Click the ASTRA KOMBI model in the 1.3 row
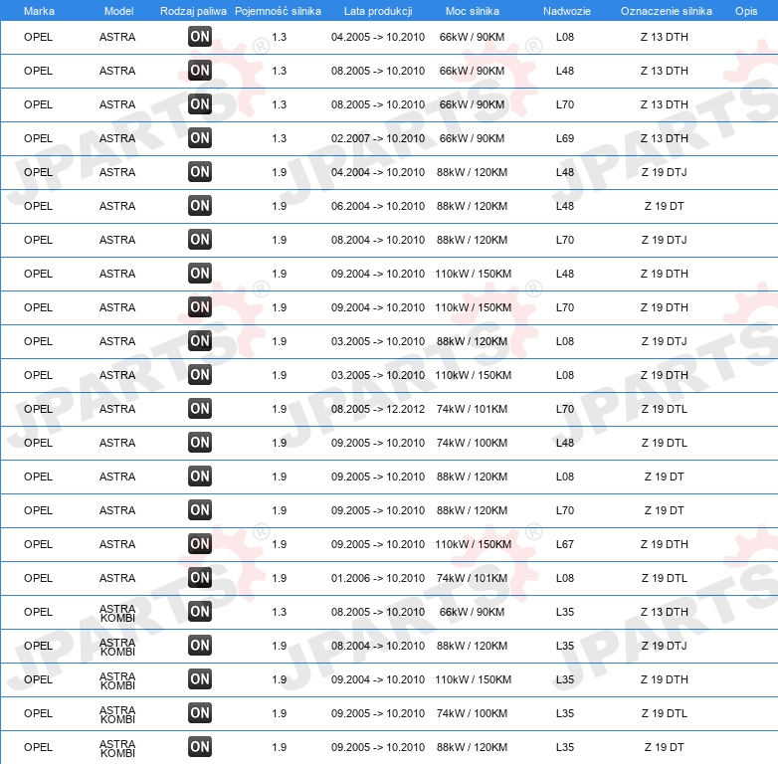Screen dimensions: 778x764 pos(117,613)
